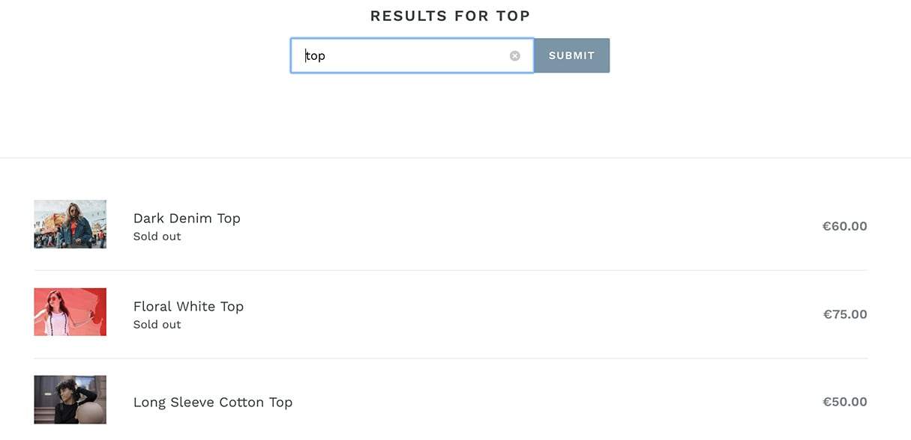Image resolution: width=911 pixels, height=440 pixels.
Task: Click the €60.00 price of Dark Denim Top
Action: 844,225
